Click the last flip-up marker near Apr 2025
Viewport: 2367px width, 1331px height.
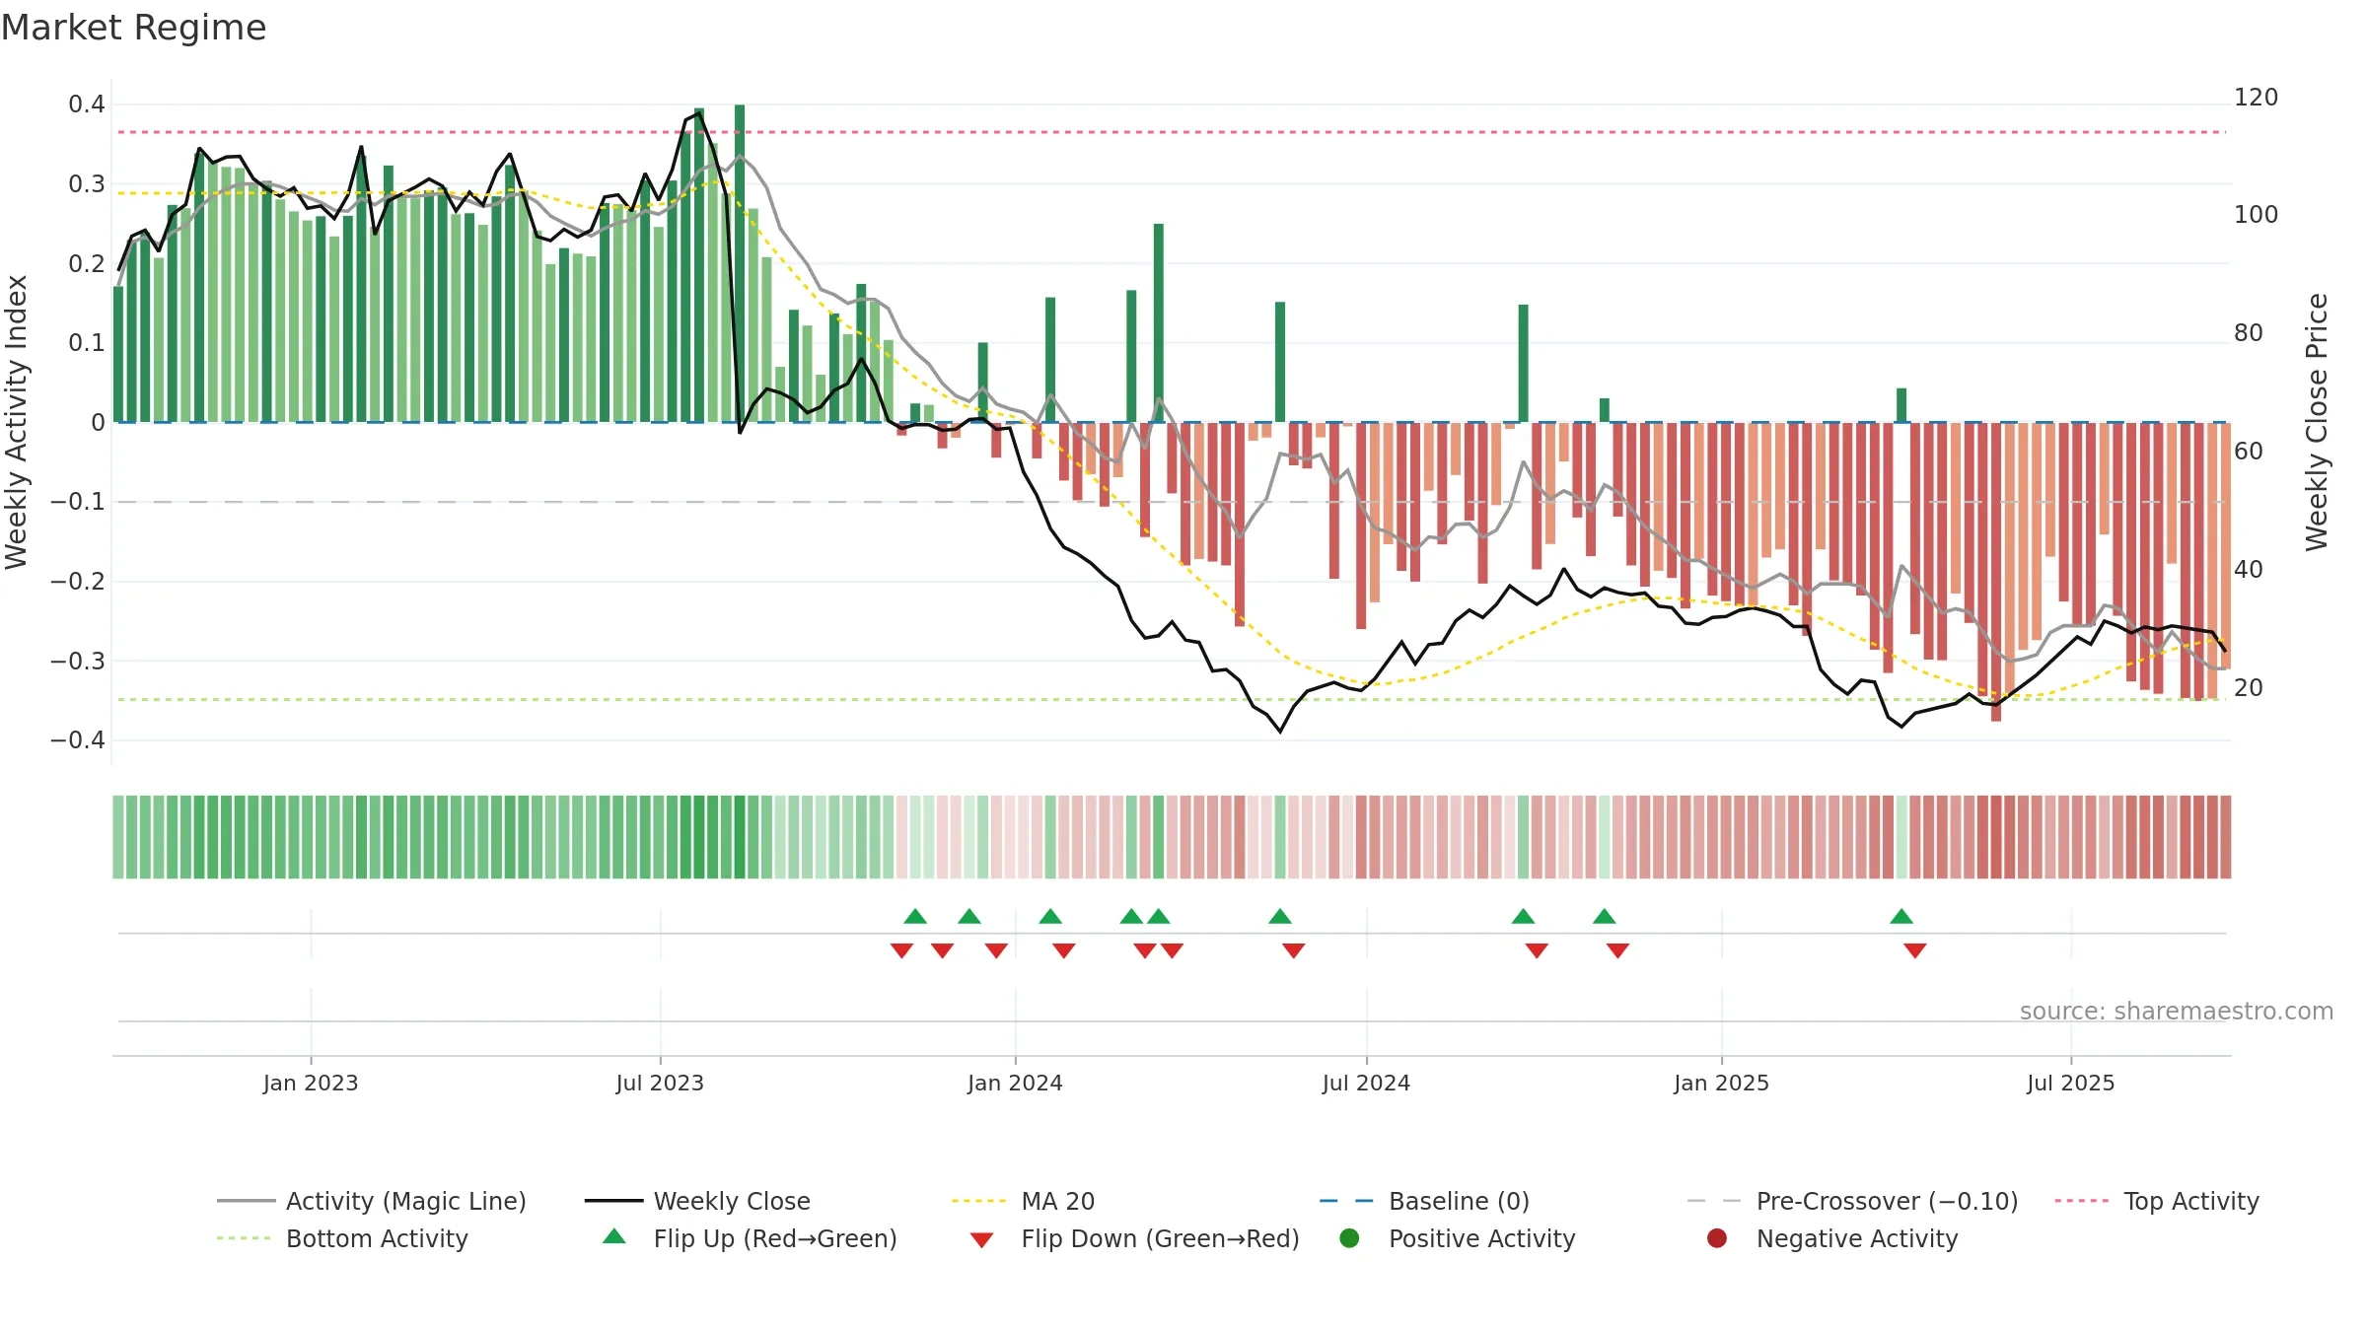(x=1901, y=917)
